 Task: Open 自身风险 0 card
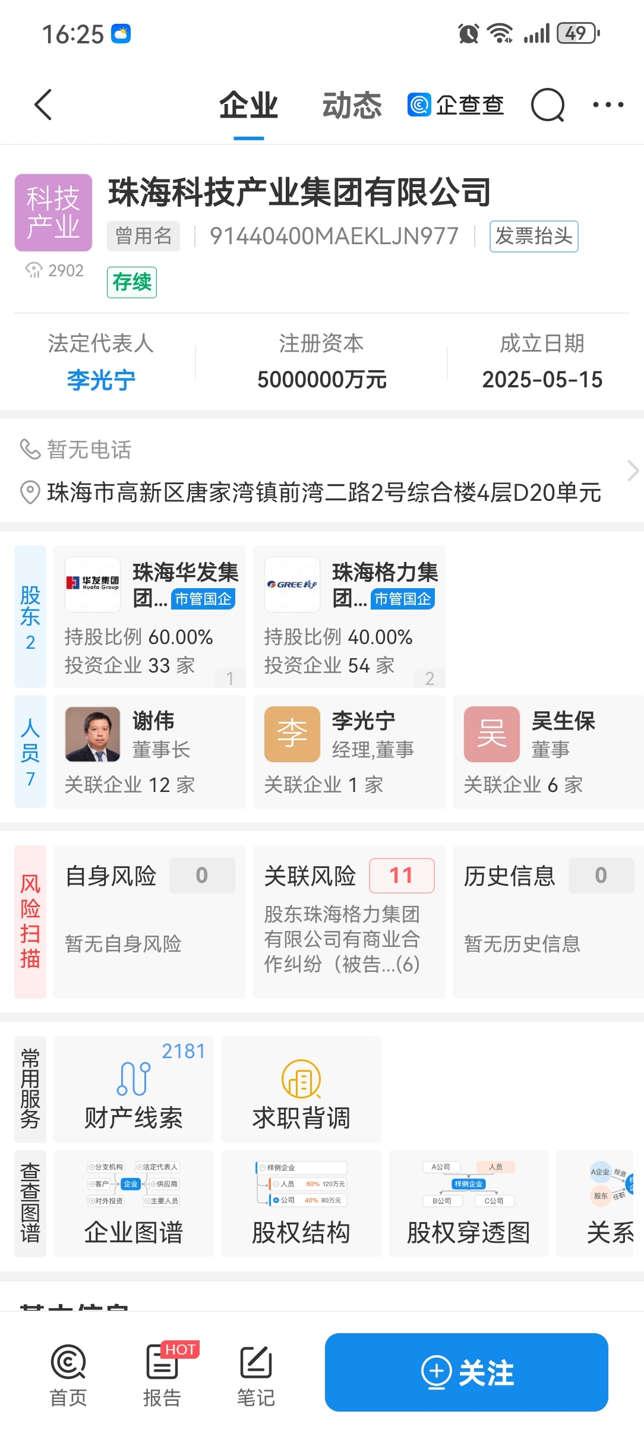click(x=150, y=921)
